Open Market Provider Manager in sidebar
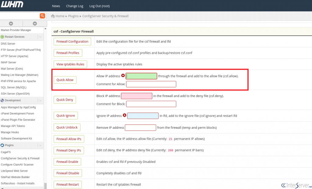The image size is (312, 189). pos(16,30)
